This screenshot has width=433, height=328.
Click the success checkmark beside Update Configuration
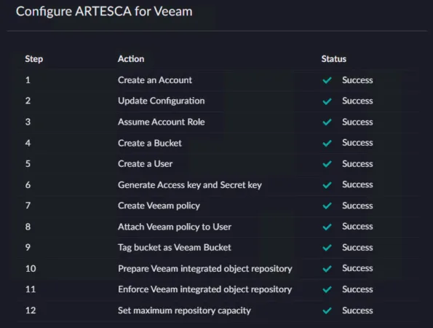[327, 101]
